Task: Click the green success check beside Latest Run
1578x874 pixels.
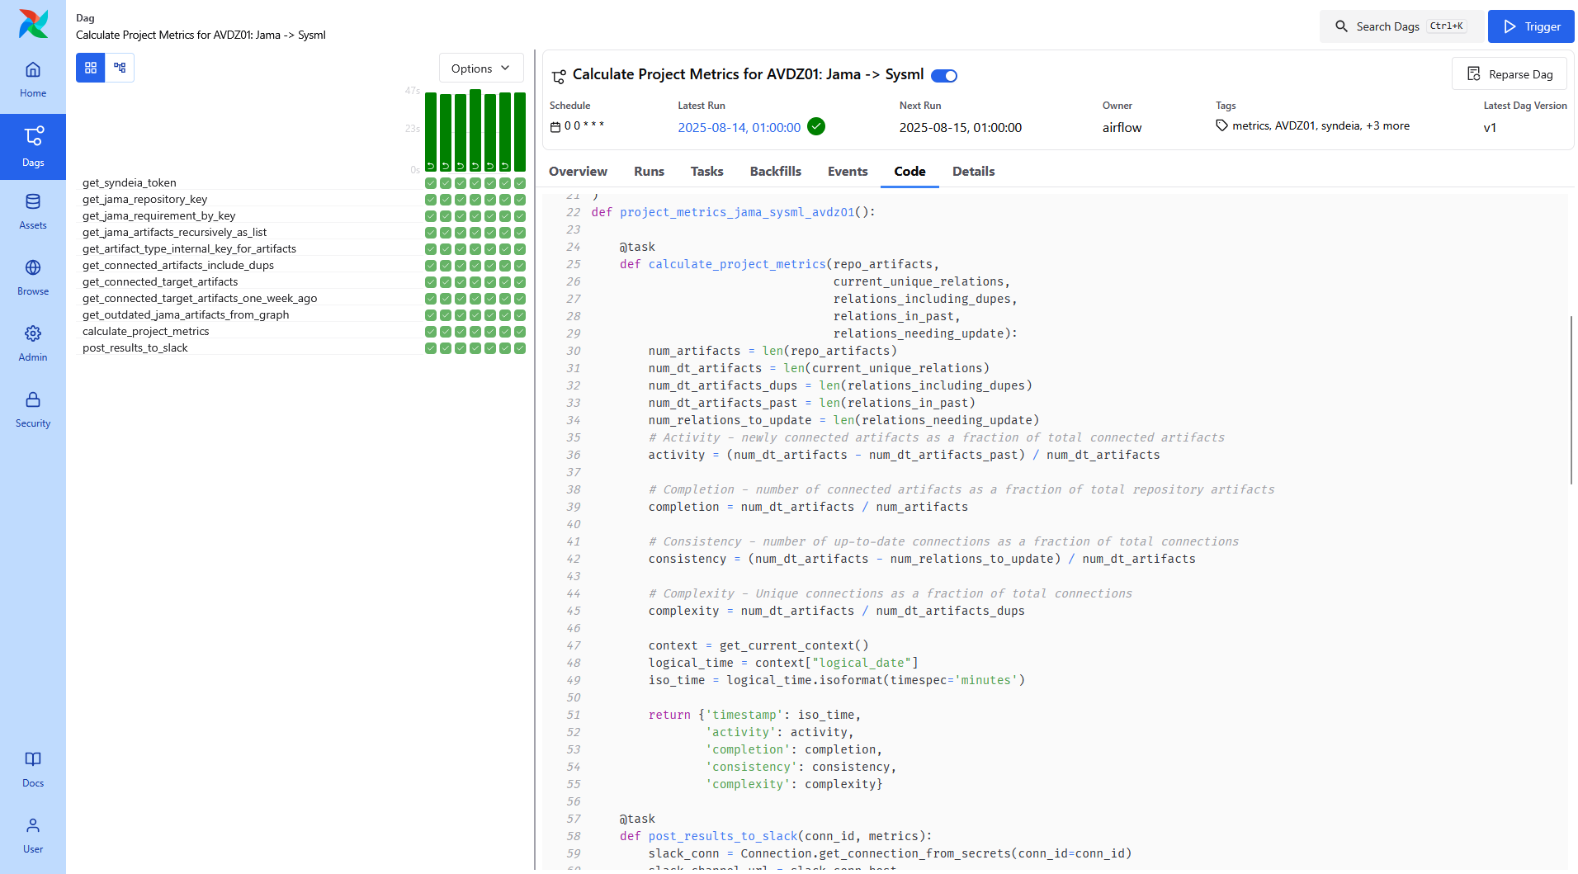Action: 816,126
